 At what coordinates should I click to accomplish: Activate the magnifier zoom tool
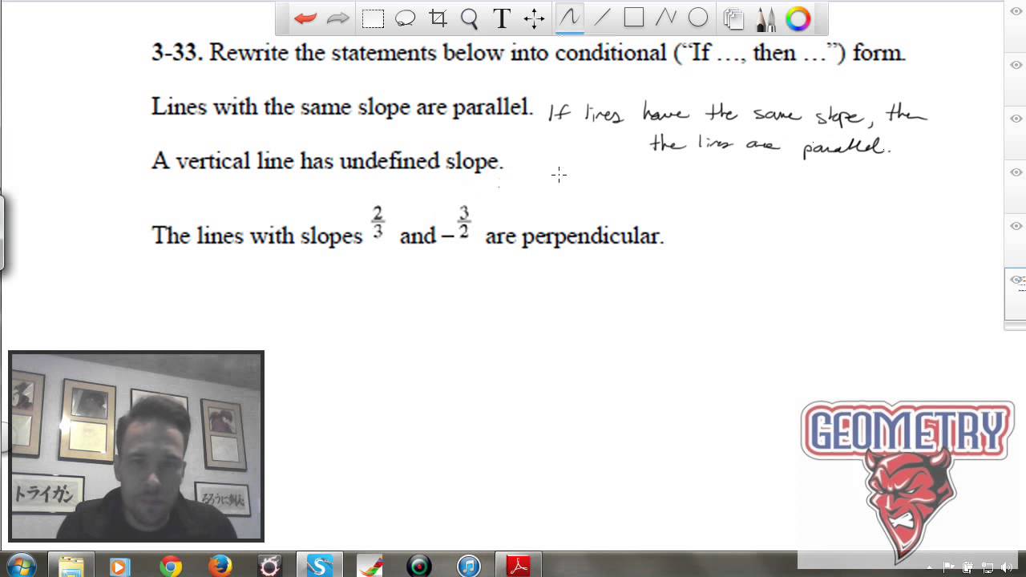[x=469, y=18]
